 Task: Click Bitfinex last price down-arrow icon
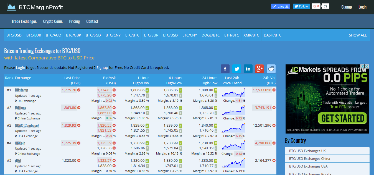[79, 108]
